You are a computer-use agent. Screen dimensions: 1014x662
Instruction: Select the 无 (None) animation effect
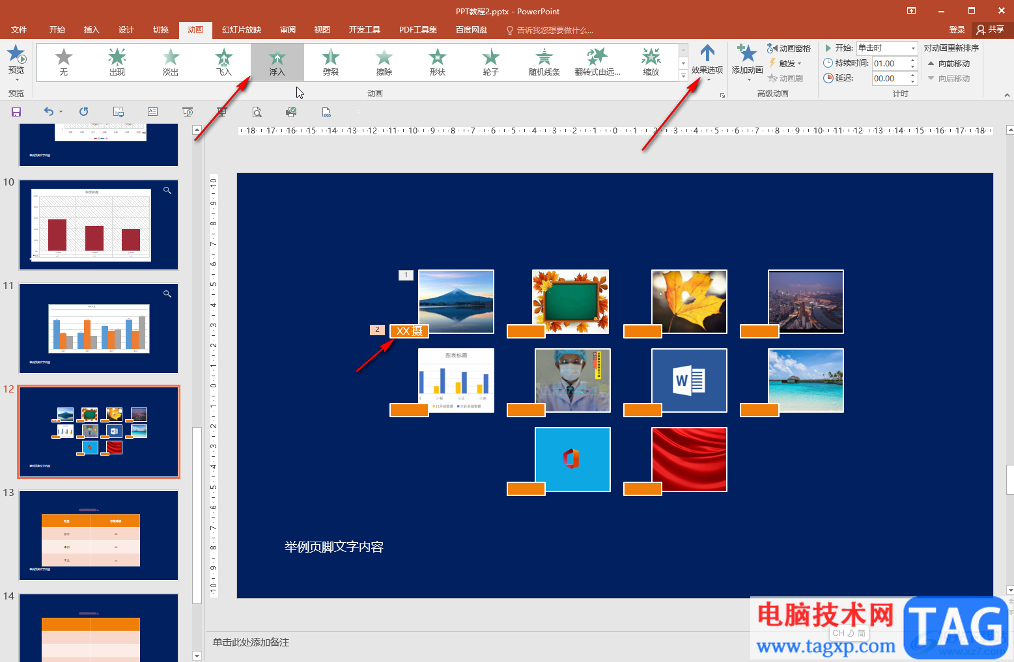click(x=64, y=62)
